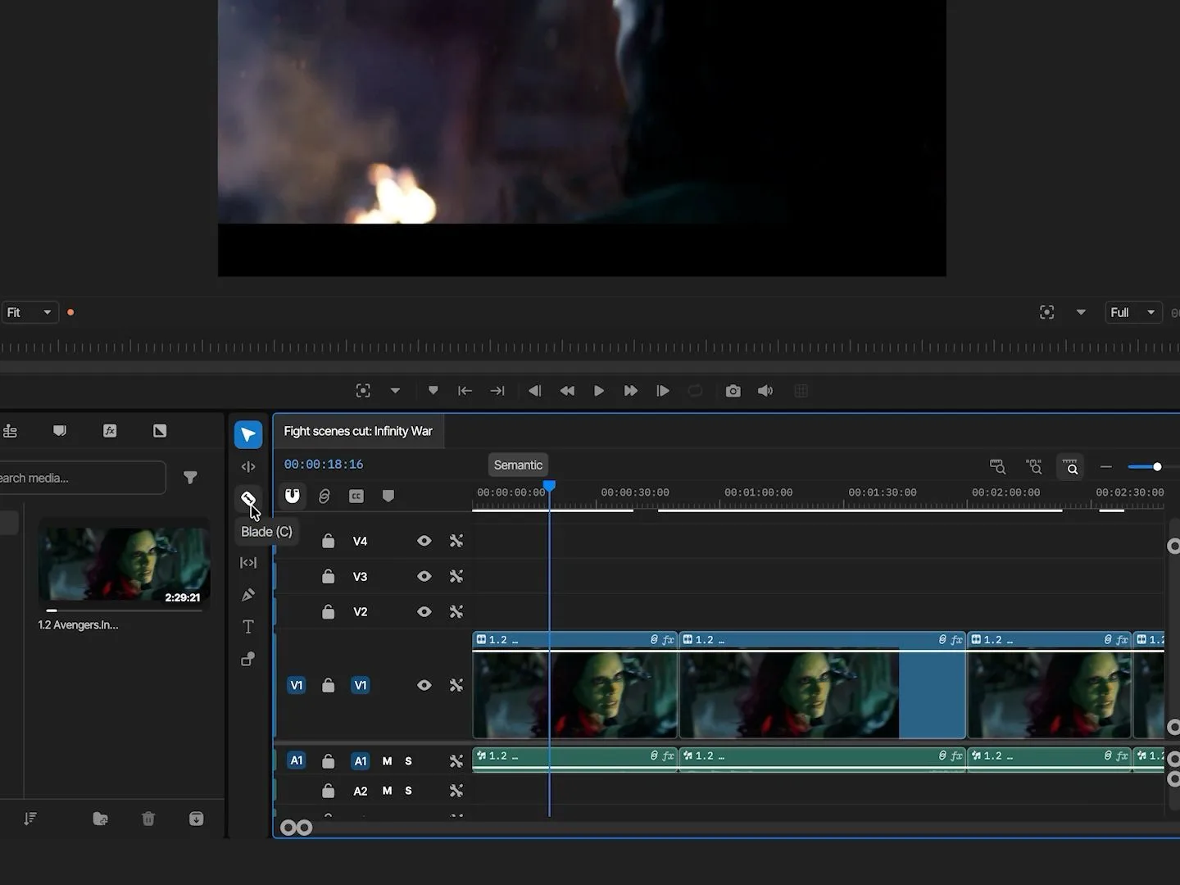Open V1 track settings tools icon
Screen dimensions: 1180x885
(456, 685)
